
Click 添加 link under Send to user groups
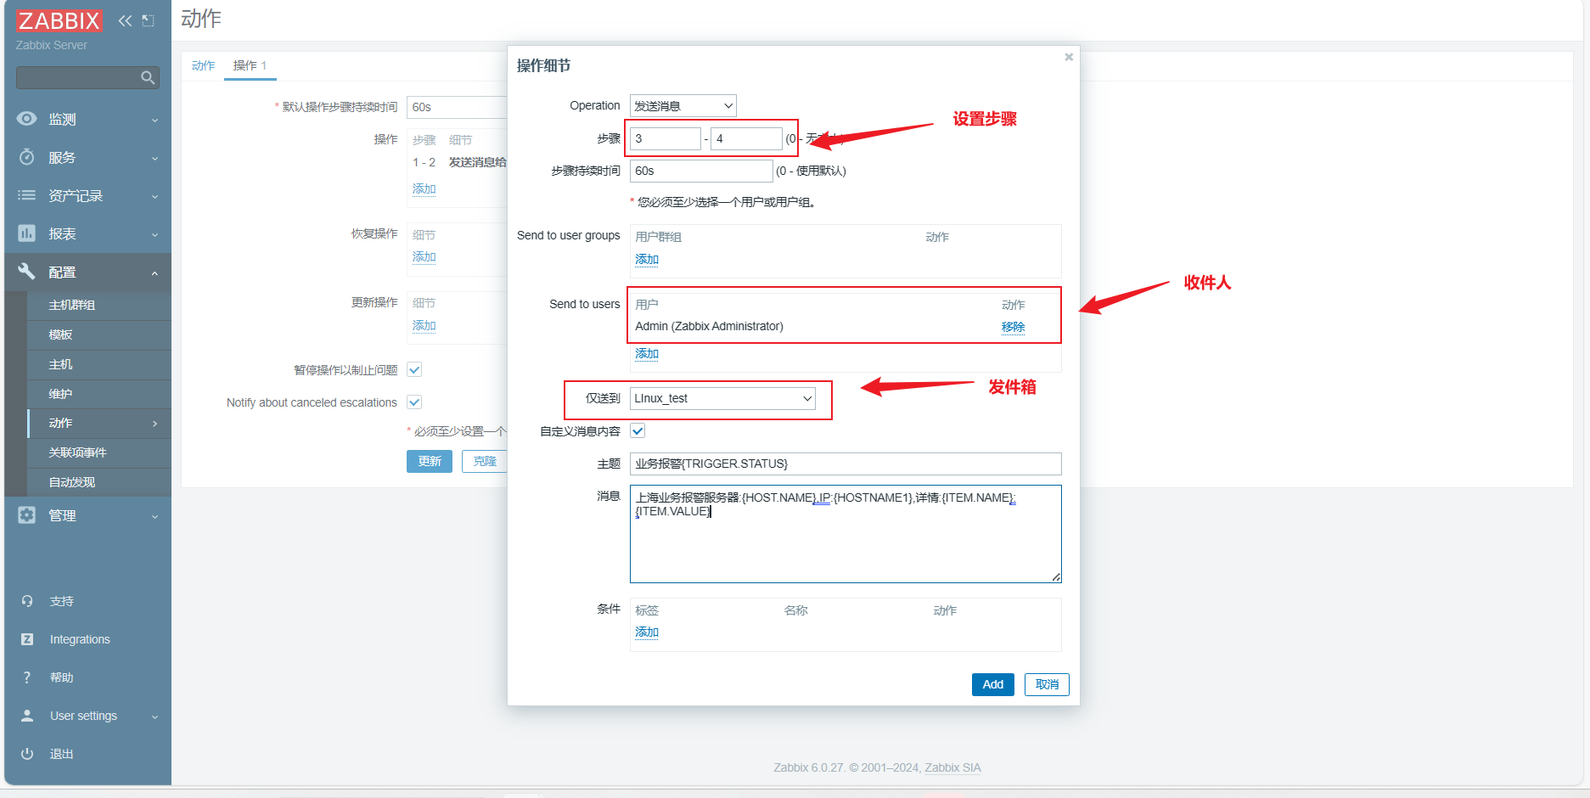coord(647,260)
